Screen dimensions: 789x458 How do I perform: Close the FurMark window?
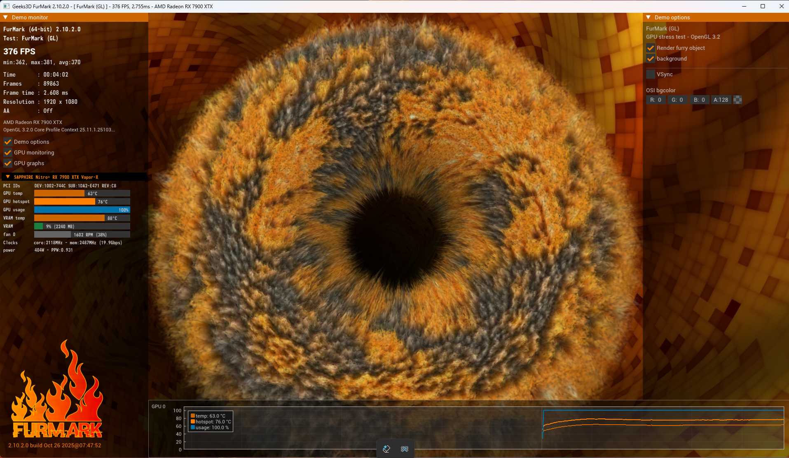point(781,6)
